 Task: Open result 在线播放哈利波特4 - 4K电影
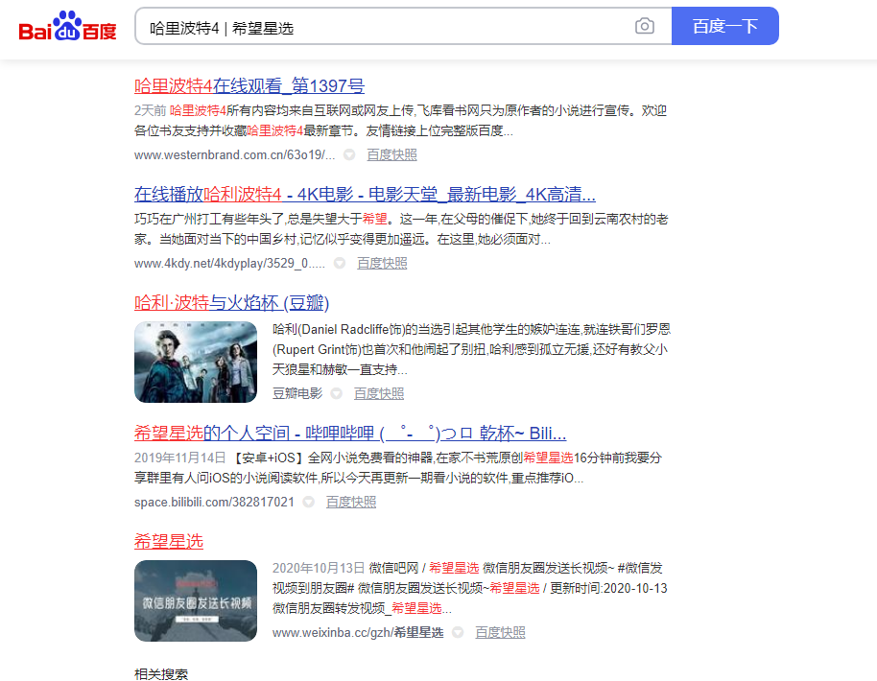[x=365, y=195]
